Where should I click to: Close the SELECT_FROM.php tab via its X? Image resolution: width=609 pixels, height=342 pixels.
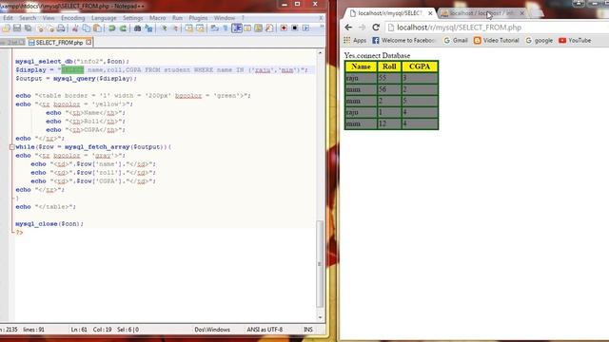tap(88, 42)
